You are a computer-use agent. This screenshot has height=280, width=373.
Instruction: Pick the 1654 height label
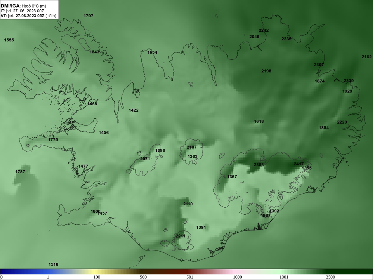152,52
